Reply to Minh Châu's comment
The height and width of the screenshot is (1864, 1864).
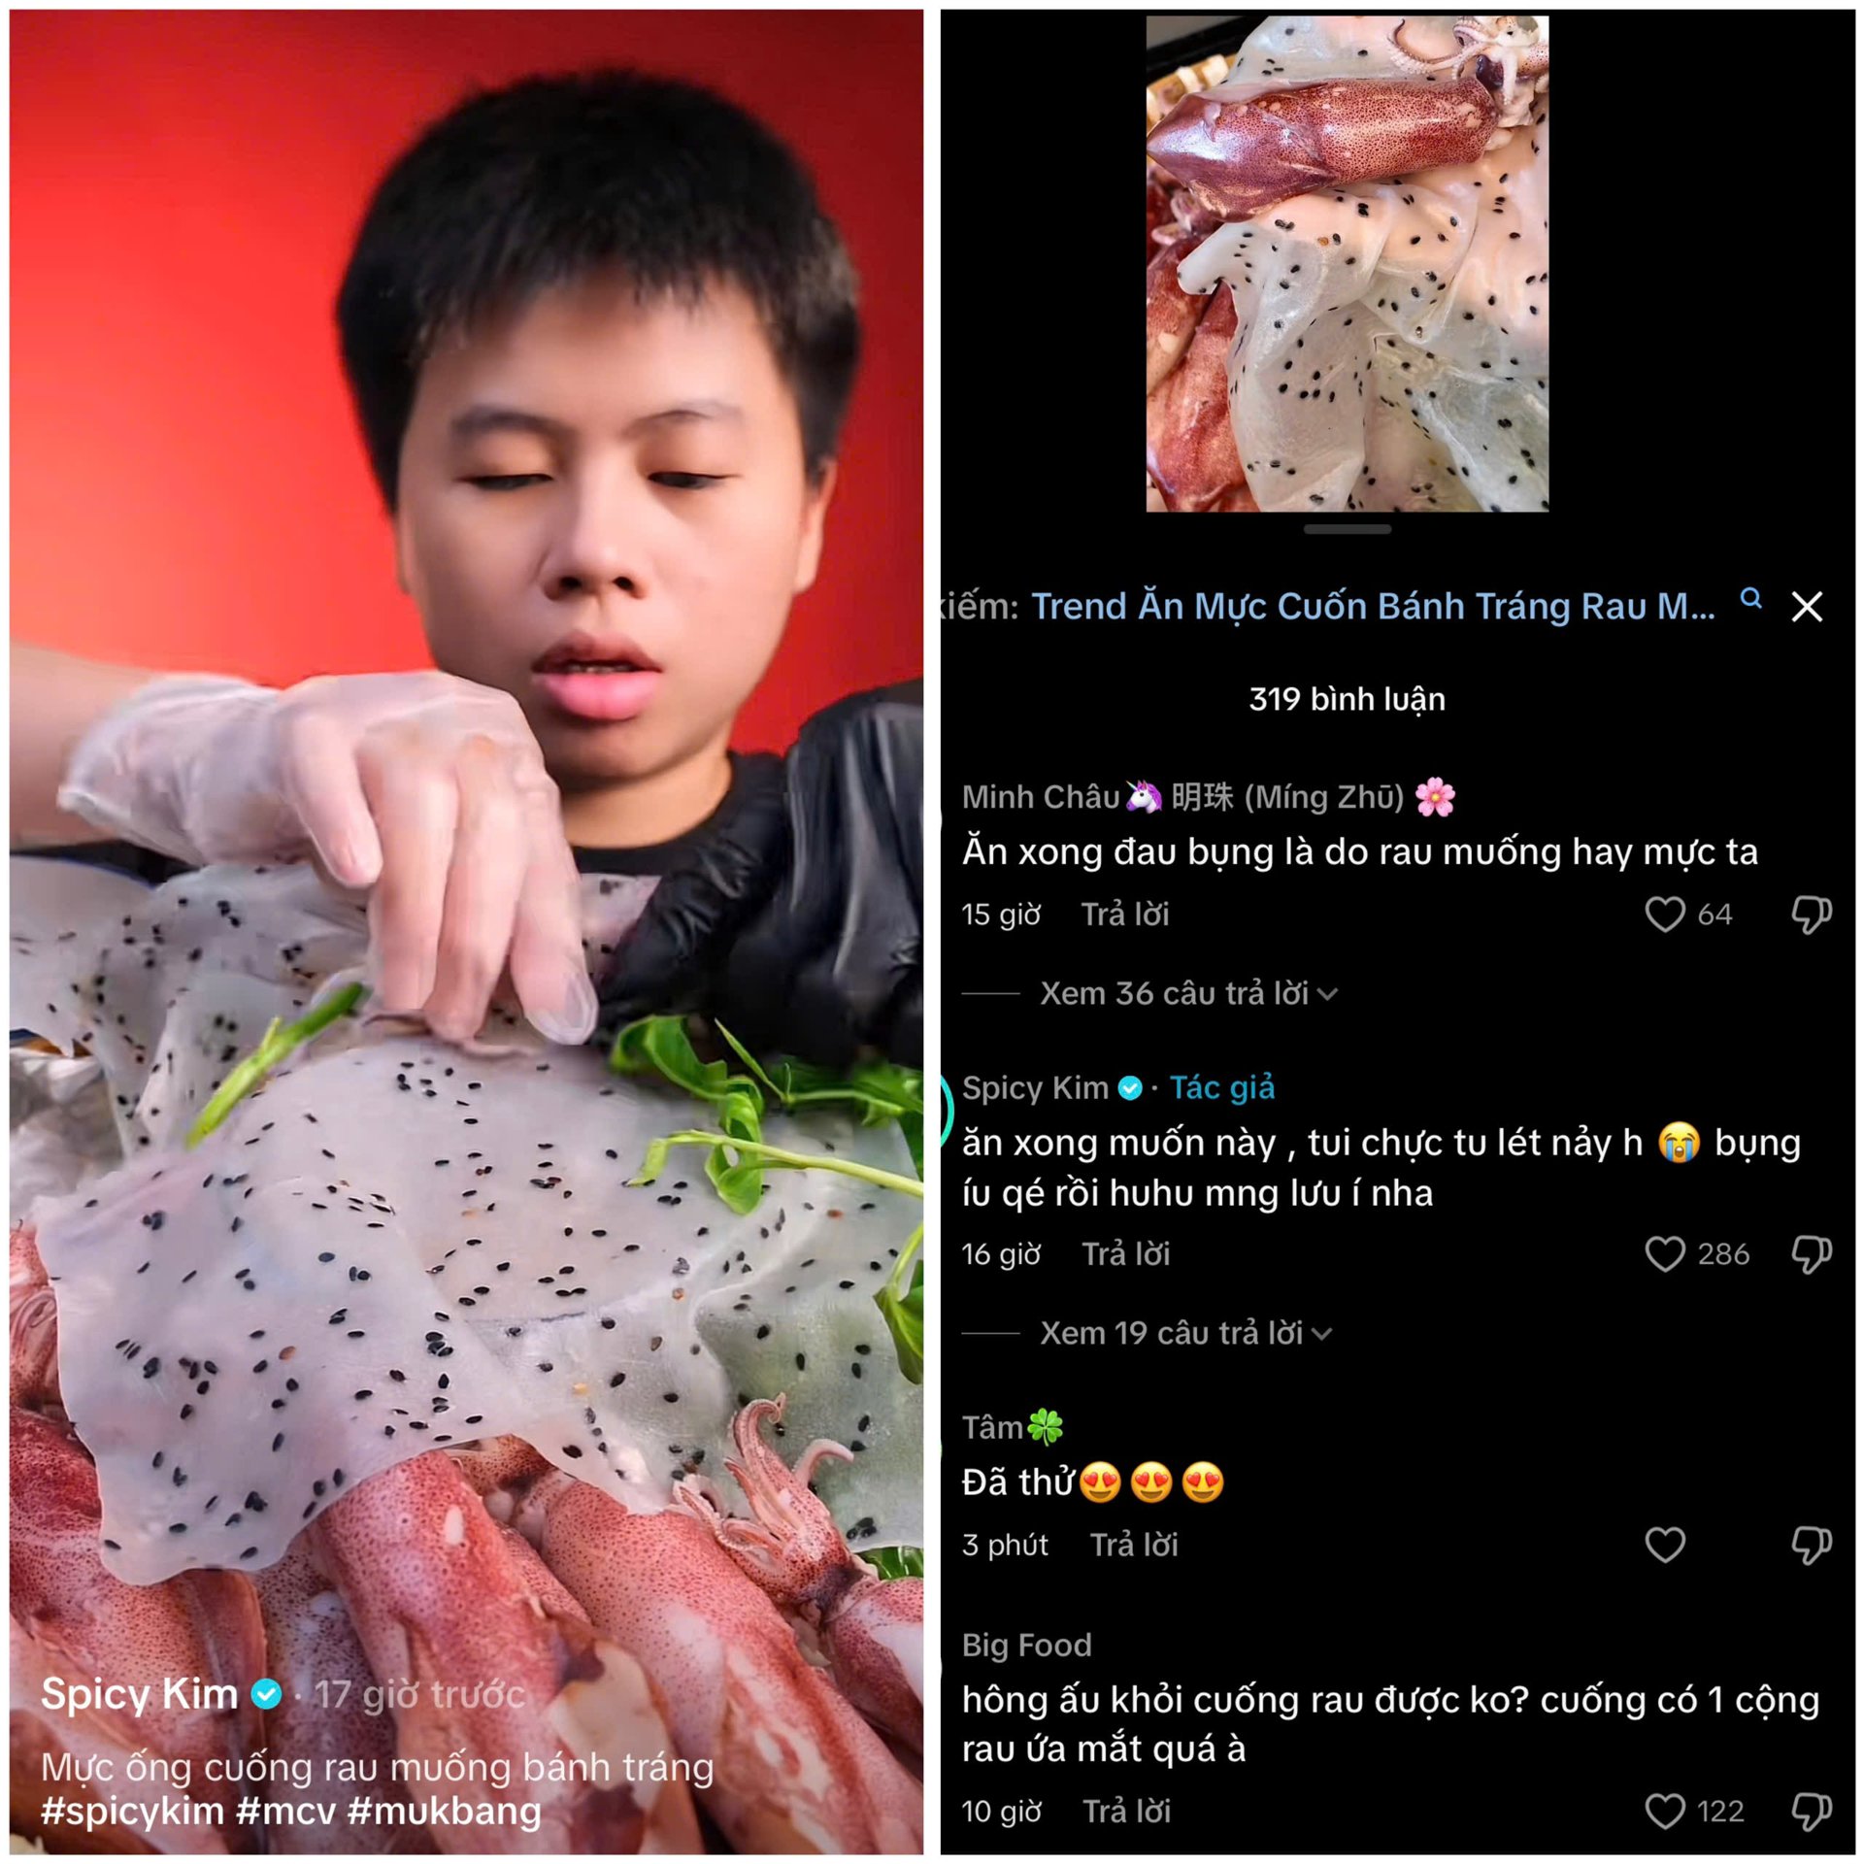(x=1125, y=915)
